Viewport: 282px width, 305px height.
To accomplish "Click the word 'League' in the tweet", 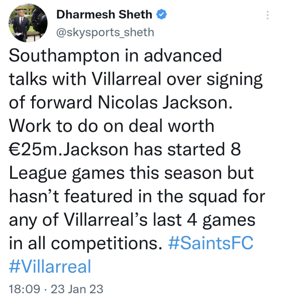I will pos(37,173).
